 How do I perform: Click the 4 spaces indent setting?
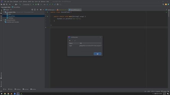158,92
